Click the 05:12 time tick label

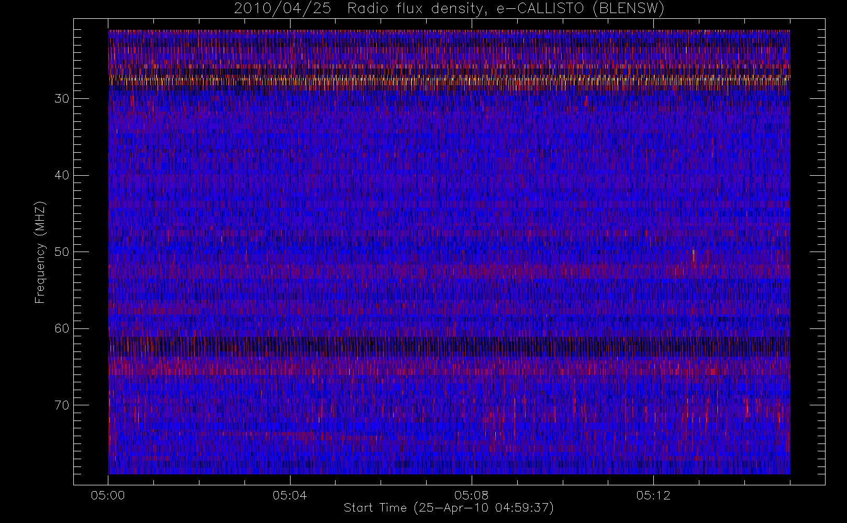click(653, 495)
